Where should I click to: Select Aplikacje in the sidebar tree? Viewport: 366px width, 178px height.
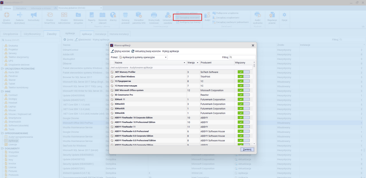[x=13, y=141]
